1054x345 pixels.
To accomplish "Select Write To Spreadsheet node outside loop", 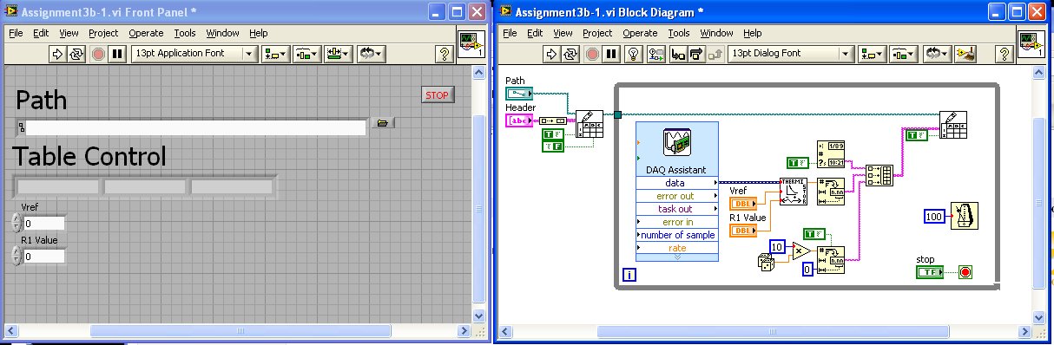I will [590, 125].
